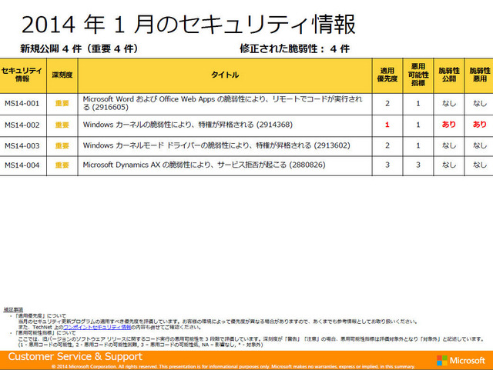
Task: Click priority 3 in MS14-004 row
Action: click(x=387, y=165)
